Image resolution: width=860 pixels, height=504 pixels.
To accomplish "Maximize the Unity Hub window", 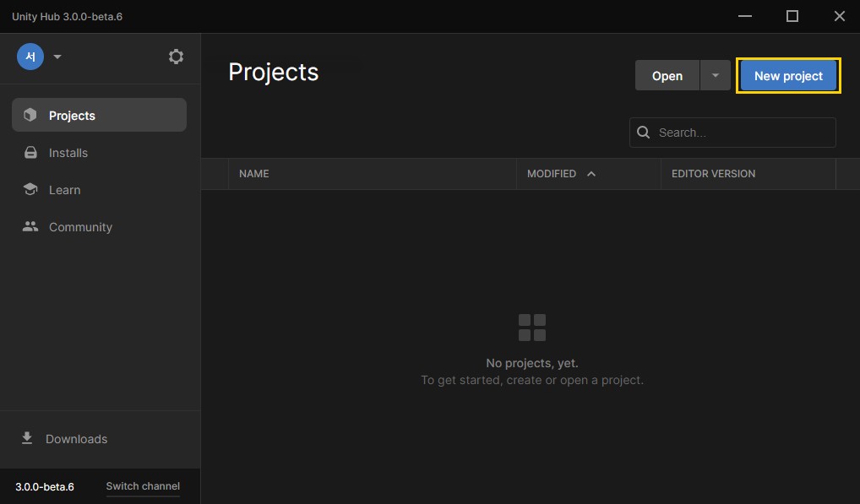I will pyautogui.click(x=792, y=16).
